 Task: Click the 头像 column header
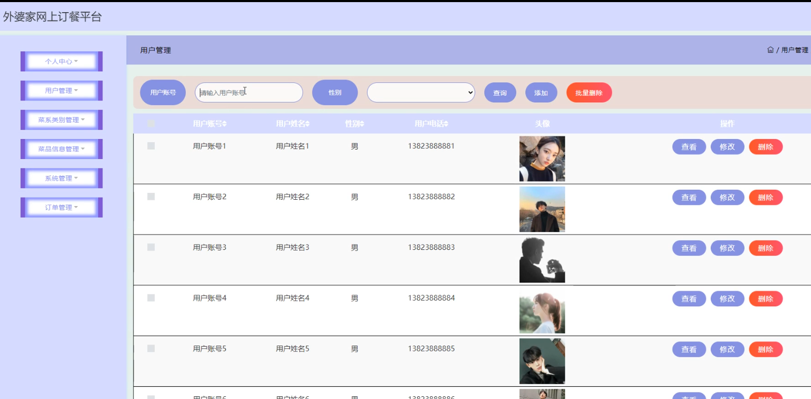[x=542, y=124]
